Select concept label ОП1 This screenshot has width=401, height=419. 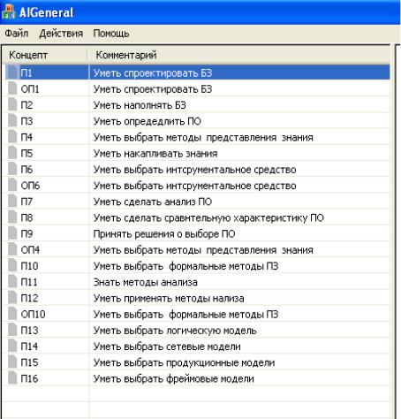coord(30,89)
